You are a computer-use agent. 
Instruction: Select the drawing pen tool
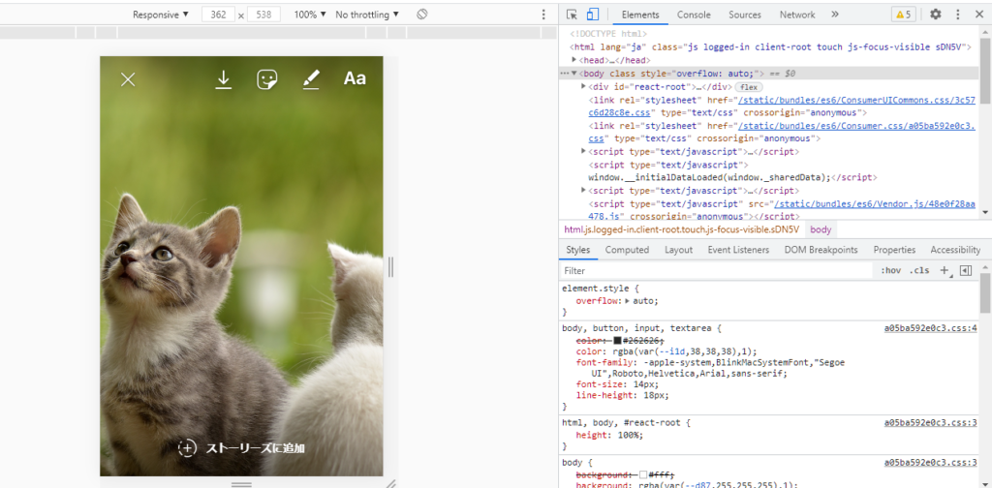(311, 79)
